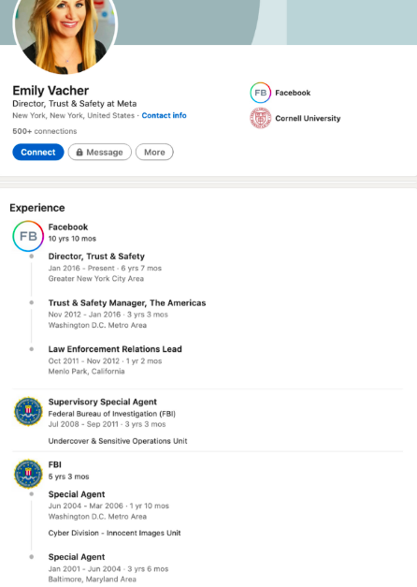
Task: Click the large FB logo under Experience
Action: click(x=28, y=236)
